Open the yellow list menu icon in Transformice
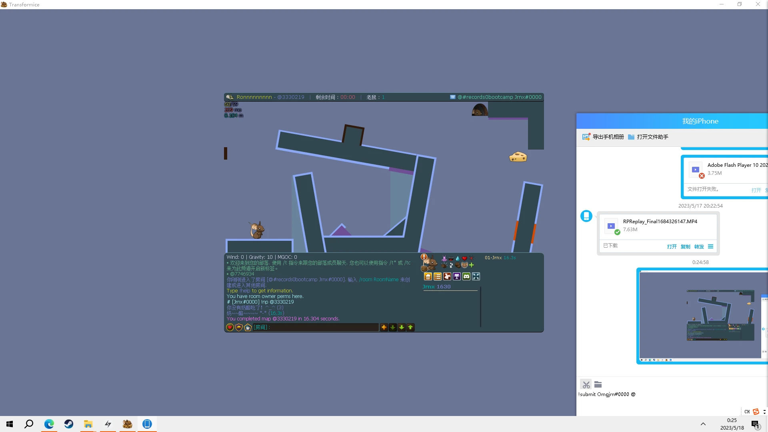Viewport: 768px width, 432px height. [x=438, y=276]
